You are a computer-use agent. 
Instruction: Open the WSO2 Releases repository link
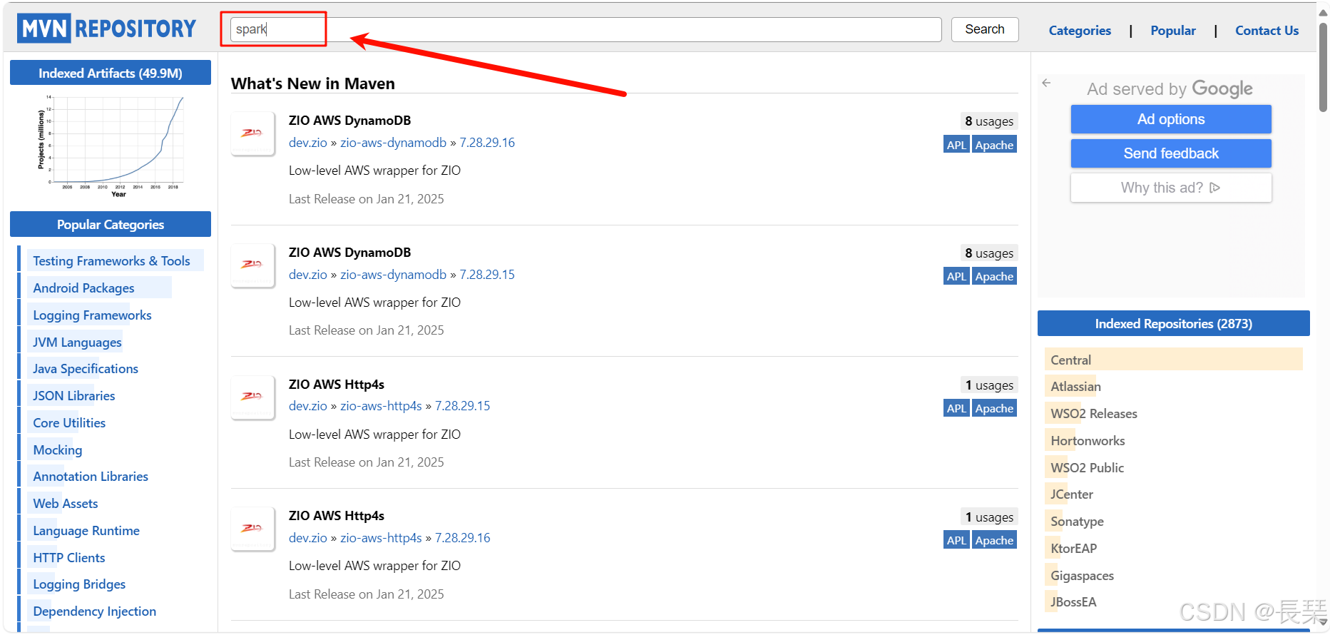1094,414
